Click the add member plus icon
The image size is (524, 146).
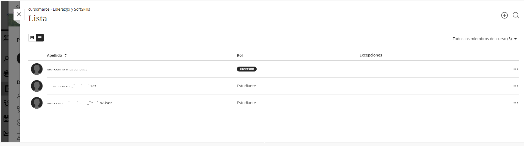[x=504, y=15]
